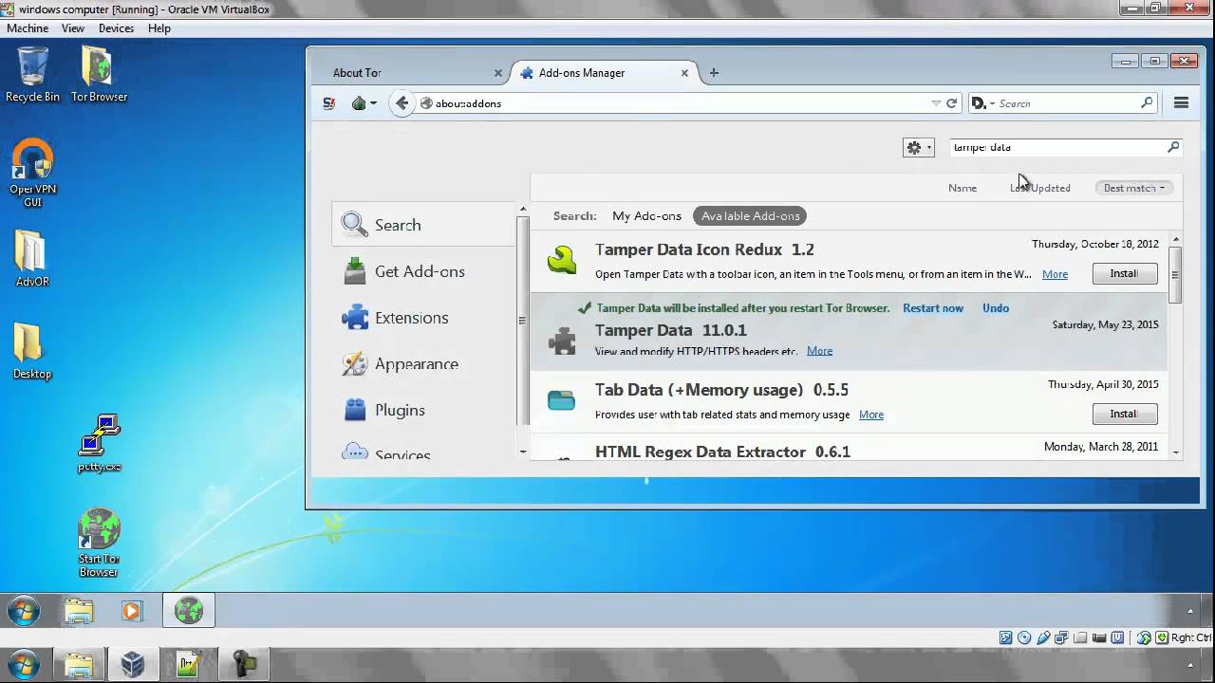
Task: Select Tor Browser folder on desktop
Action: pos(99,74)
